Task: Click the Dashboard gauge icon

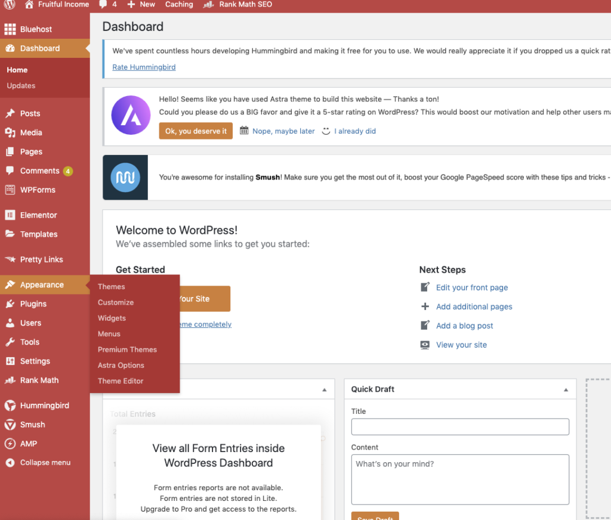Action: (10, 48)
